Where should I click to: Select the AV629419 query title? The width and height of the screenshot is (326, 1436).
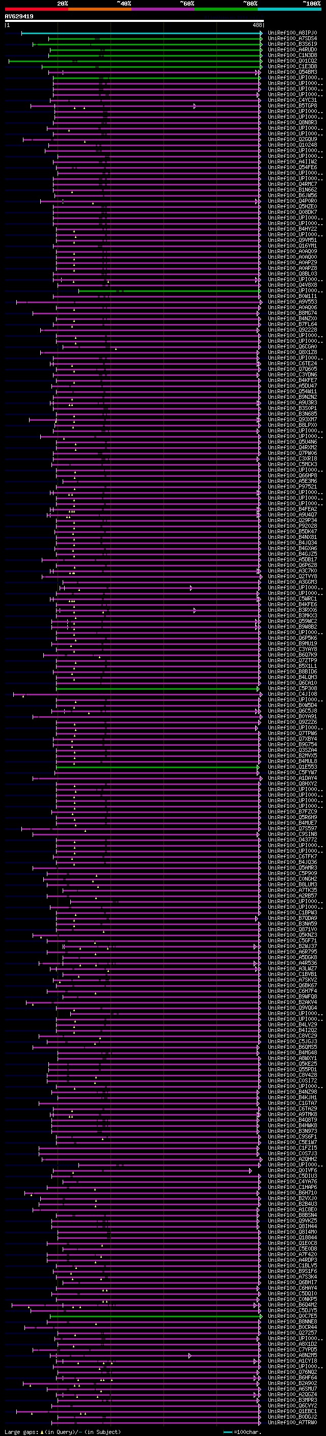click(x=19, y=16)
